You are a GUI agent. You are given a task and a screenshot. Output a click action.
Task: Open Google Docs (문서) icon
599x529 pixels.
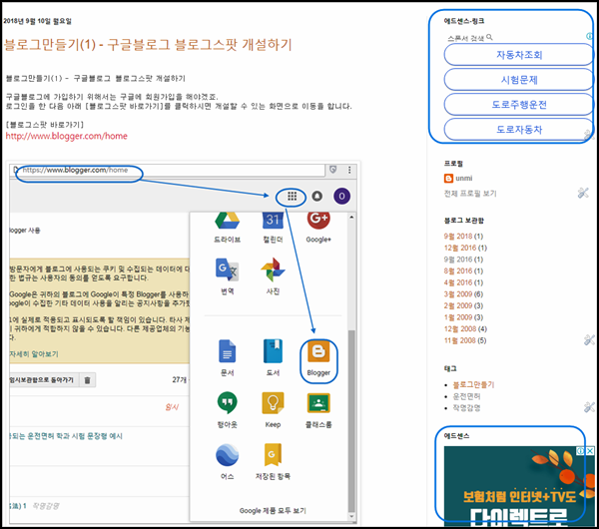click(227, 350)
